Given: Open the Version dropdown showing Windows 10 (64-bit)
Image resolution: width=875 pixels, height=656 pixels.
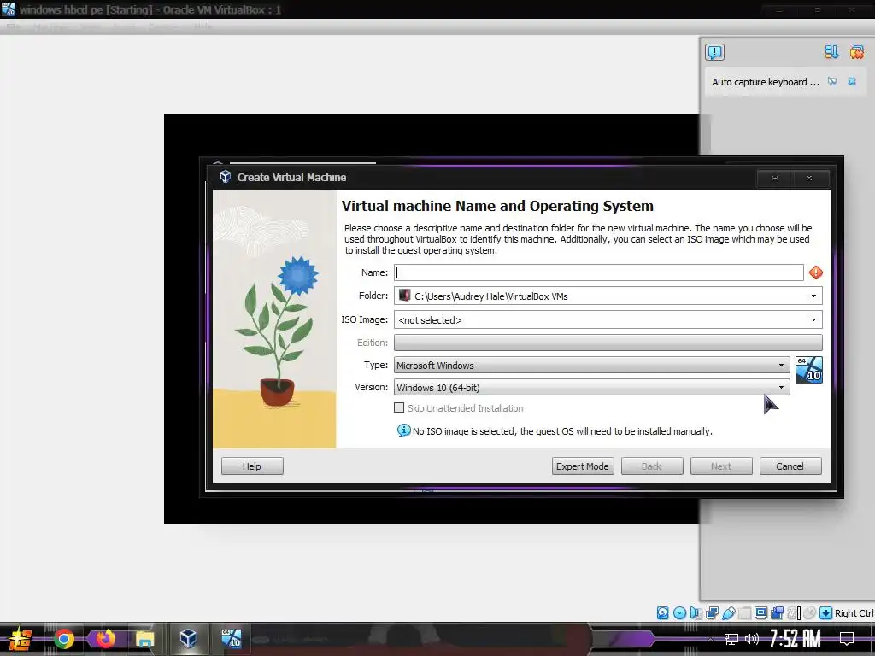Looking at the screenshot, I should click(x=591, y=387).
